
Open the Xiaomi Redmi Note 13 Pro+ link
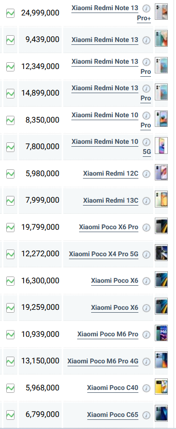coord(111,13)
